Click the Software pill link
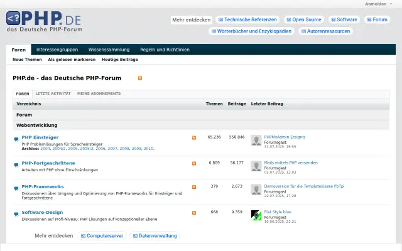This screenshot has width=402, height=251. point(344,19)
